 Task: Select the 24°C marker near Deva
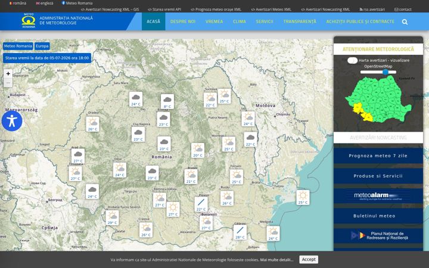pos(120,170)
